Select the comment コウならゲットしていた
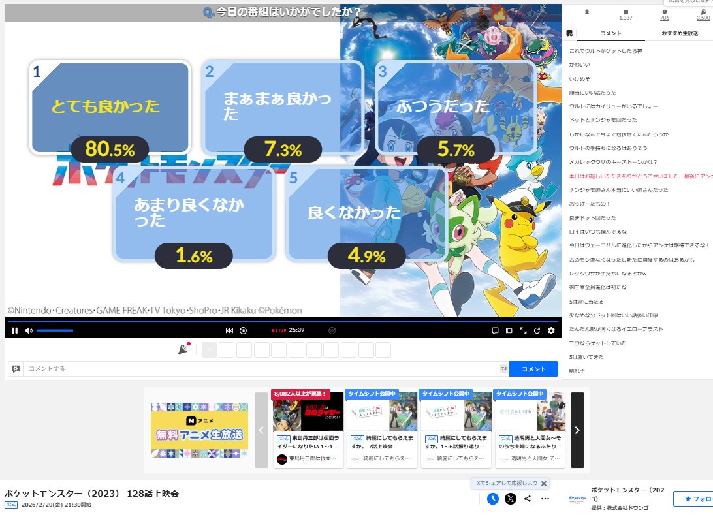The height and width of the screenshot is (517, 713). (x=597, y=343)
